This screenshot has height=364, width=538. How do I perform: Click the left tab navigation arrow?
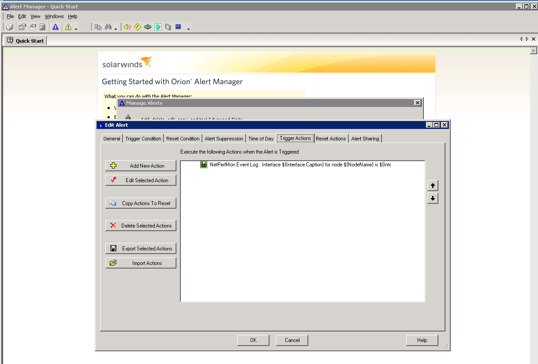521,39
